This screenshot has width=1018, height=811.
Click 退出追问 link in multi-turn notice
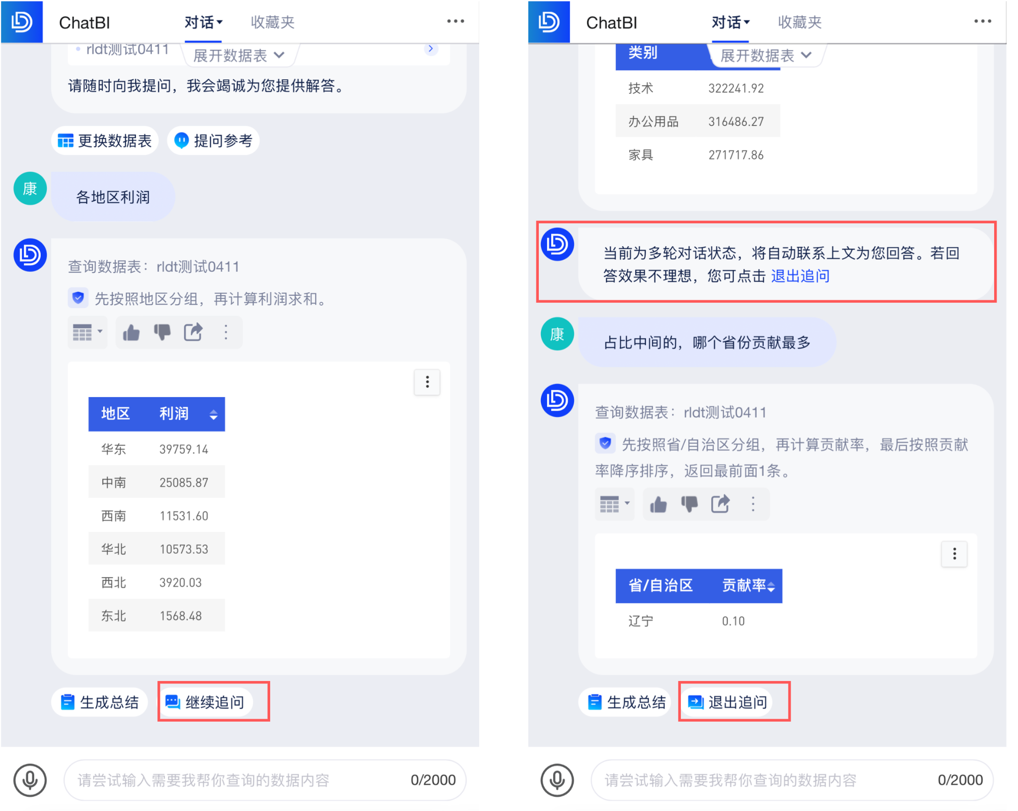pos(800,276)
